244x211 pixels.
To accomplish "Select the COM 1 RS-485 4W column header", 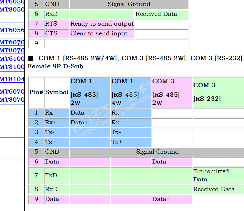I will click(x=131, y=92).
